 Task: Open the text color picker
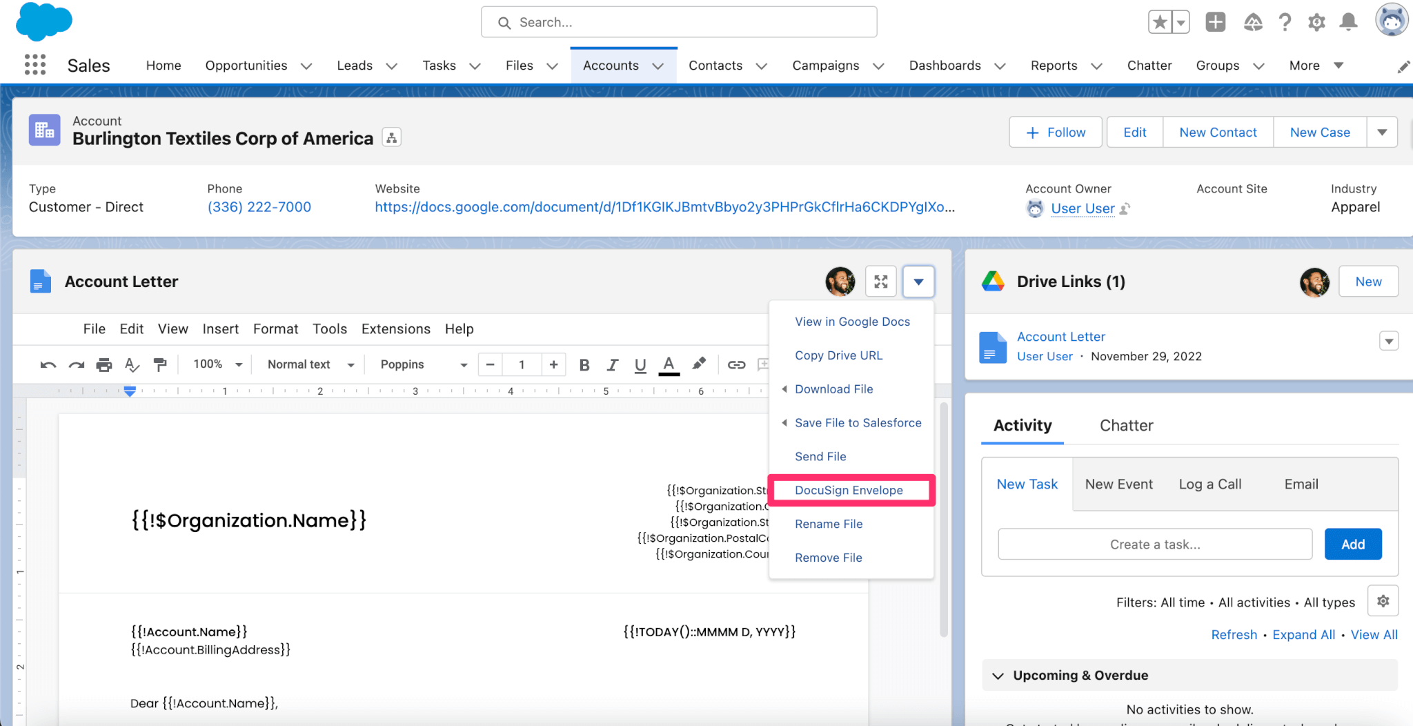pyautogui.click(x=669, y=365)
